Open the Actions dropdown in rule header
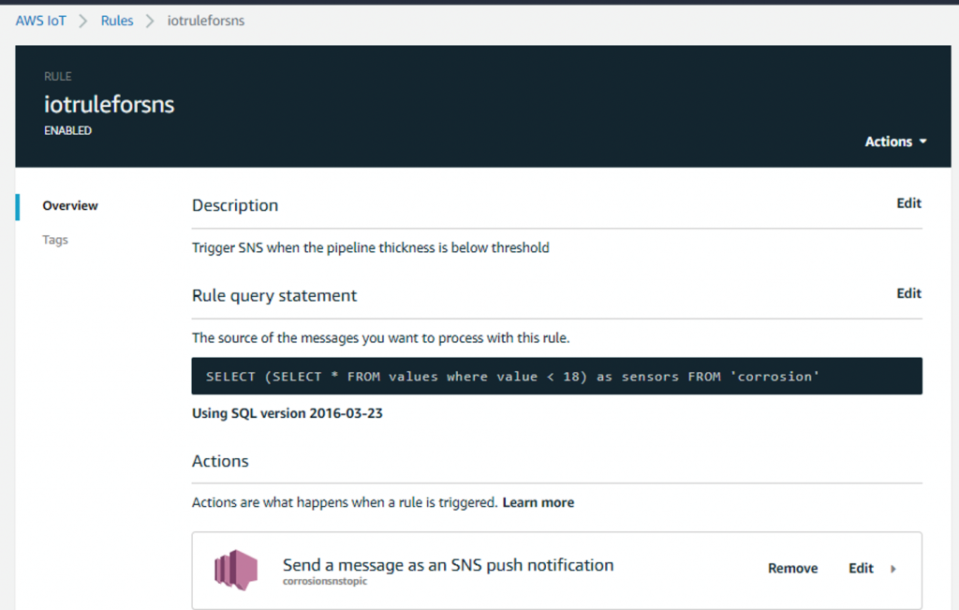The width and height of the screenshot is (959, 610). 895,141
